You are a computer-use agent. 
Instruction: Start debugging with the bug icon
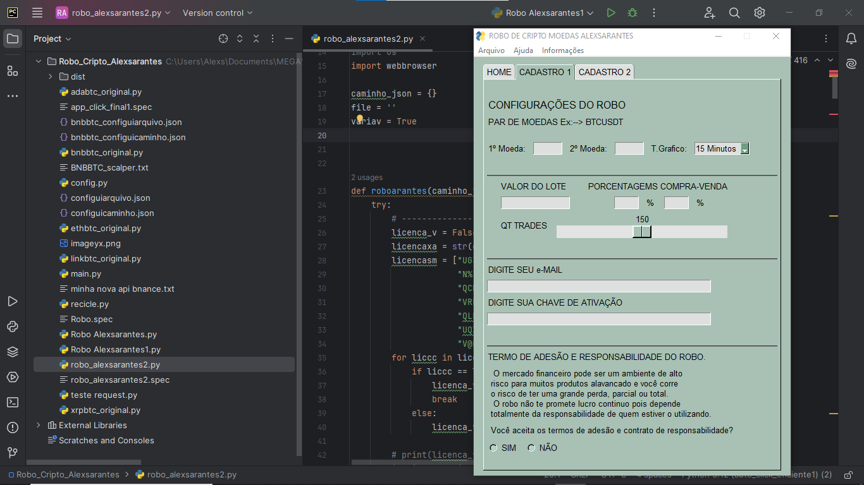(x=632, y=13)
